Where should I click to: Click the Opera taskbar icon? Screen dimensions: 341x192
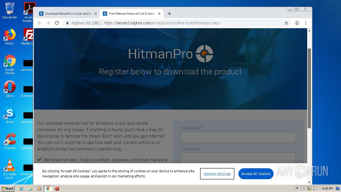pos(57,189)
